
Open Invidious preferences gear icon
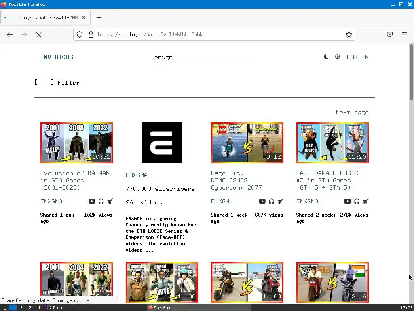tap(338, 57)
